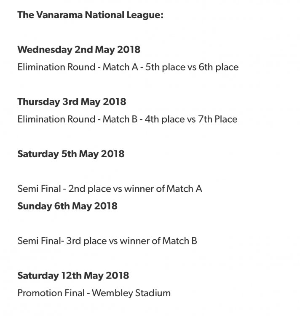The height and width of the screenshot is (316, 300).
Task: Click the Semi Final 3rd place line
Action: coord(107,241)
